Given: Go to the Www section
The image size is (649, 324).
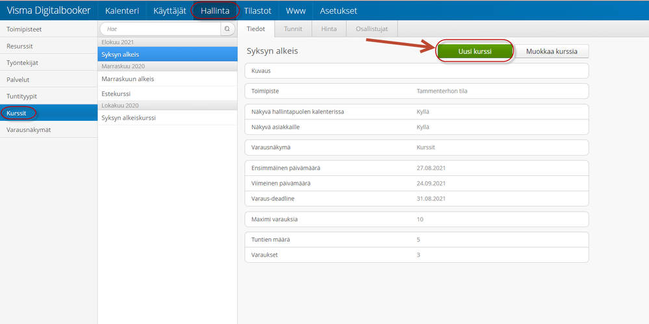Looking at the screenshot, I should pos(296,11).
